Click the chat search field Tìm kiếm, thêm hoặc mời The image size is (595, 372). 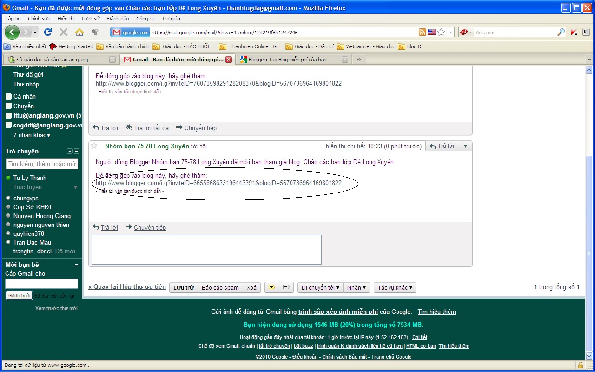click(42, 164)
